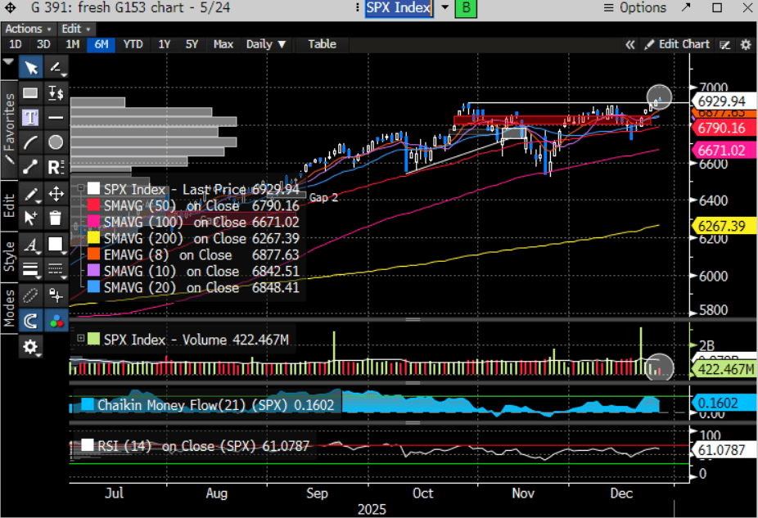The width and height of the screenshot is (758, 518).
Task: Open the Actions dropdown menu
Action: click(x=28, y=29)
